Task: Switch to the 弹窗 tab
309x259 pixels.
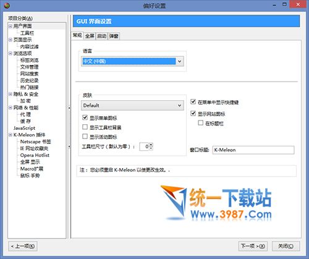Action: click(x=114, y=36)
